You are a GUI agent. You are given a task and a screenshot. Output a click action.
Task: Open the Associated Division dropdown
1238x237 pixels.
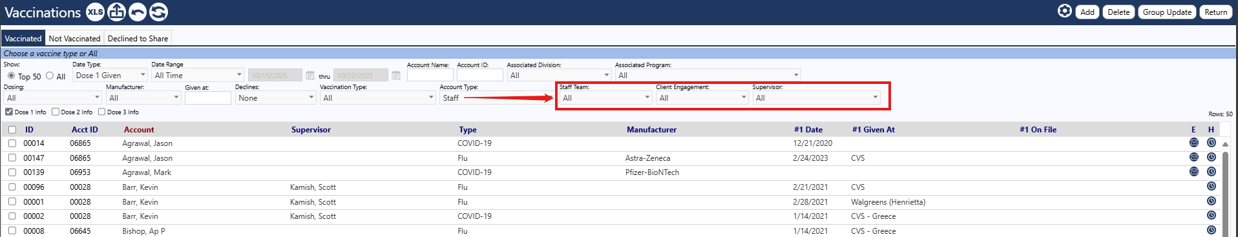(x=559, y=75)
